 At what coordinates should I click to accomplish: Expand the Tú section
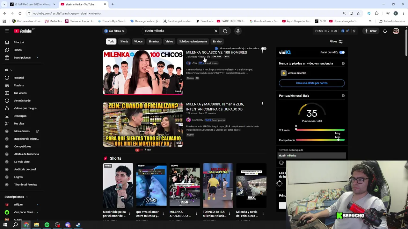[8, 70]
